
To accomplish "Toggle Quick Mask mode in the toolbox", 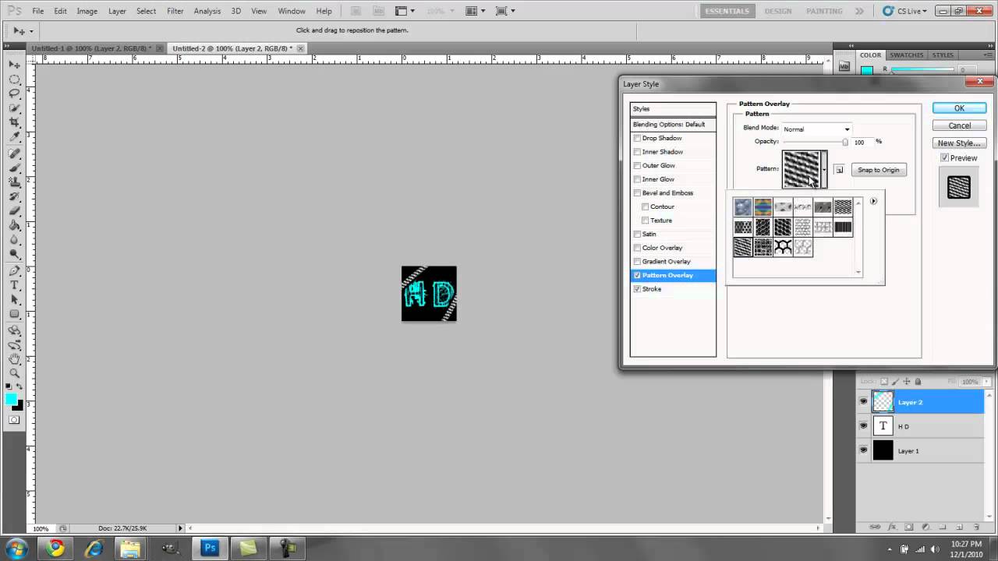I will (15, 420).
